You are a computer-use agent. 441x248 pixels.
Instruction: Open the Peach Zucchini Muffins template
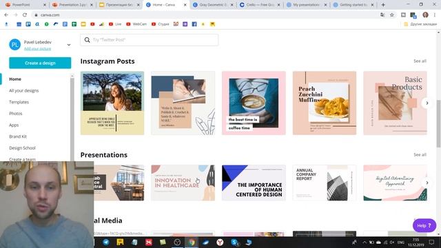click(325, 103)
